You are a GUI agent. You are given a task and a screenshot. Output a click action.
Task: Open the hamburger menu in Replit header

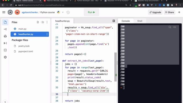click(4, 12)
